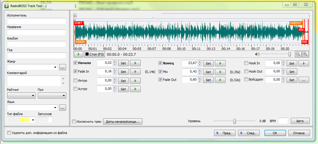The image size is (318, 144).
Task: Zoom out the waveform with minus magnifier
Action: pos(298,54)
